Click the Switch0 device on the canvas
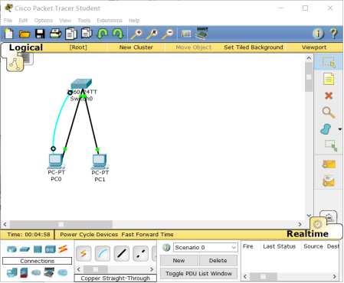 click(81, 84)
